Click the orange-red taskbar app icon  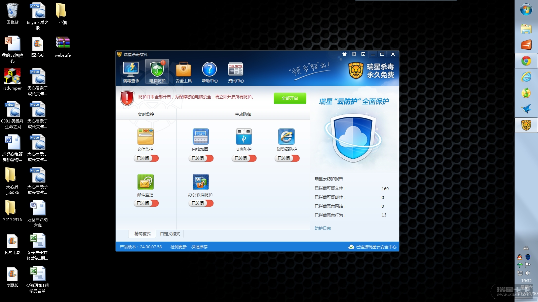[x=526, y=45]
